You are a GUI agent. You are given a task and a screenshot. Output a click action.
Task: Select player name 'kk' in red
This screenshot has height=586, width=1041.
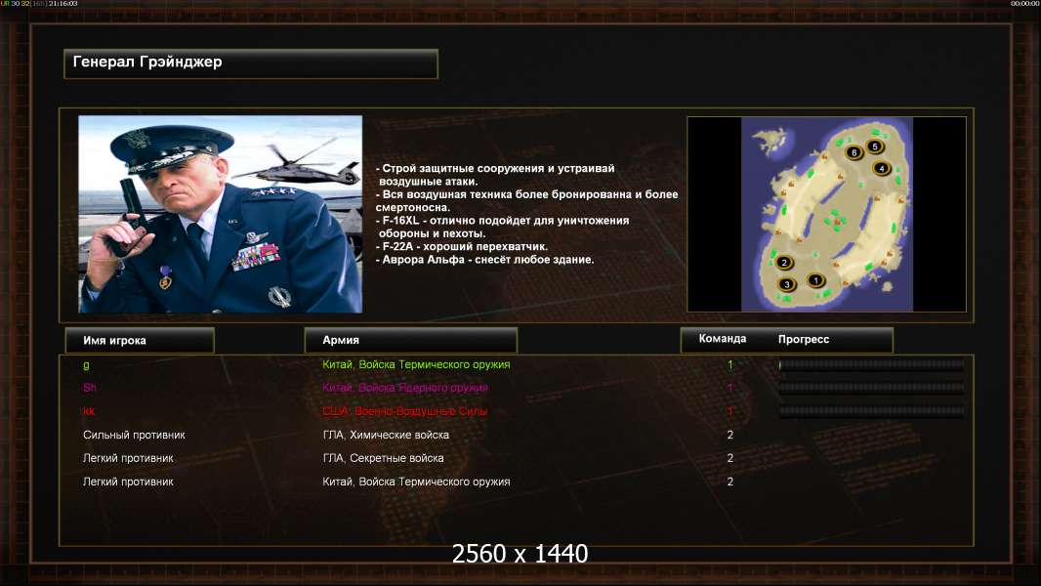[x=89, y=411]
